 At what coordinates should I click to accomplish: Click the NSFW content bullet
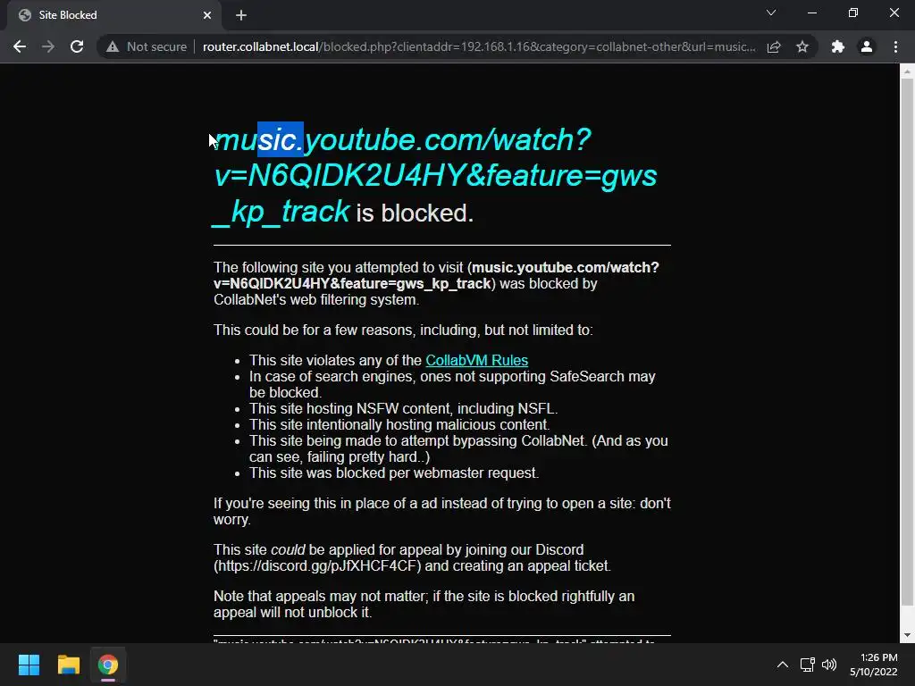click(x=403, y=408)
